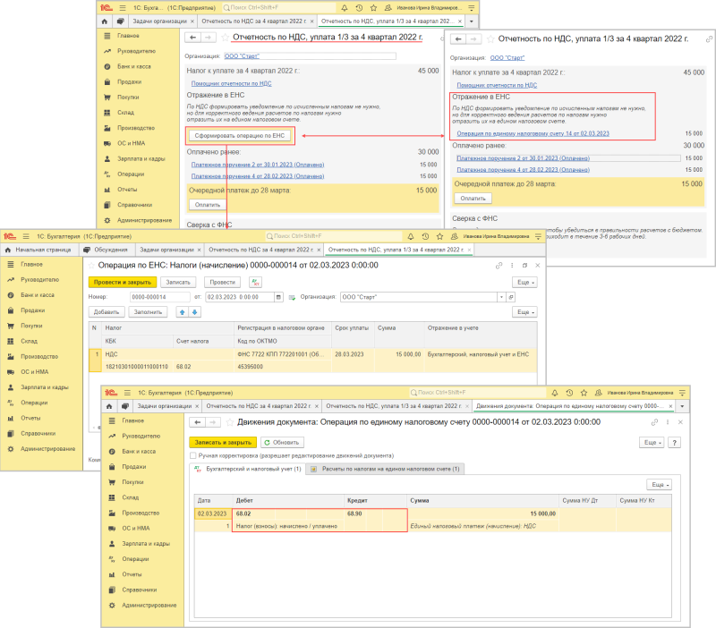Viewport: 716px width, 628px height.
Task: Select НДС row in the taxes table
Action: (313, 361)
